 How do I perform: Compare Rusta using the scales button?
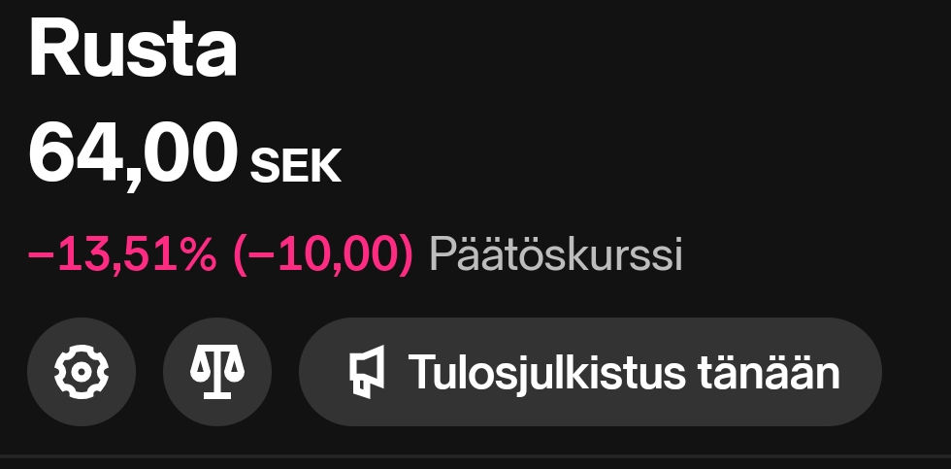[x=217, y=372]
